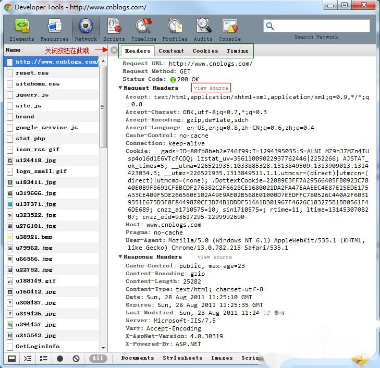The image size is (380, 368).
Task: Select site.js request
Action: (x=52, y=106)
